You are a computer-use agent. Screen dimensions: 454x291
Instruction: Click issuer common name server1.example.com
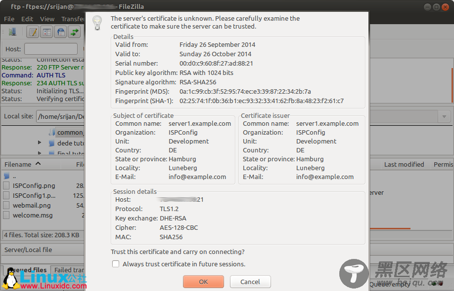click(327, 124)
